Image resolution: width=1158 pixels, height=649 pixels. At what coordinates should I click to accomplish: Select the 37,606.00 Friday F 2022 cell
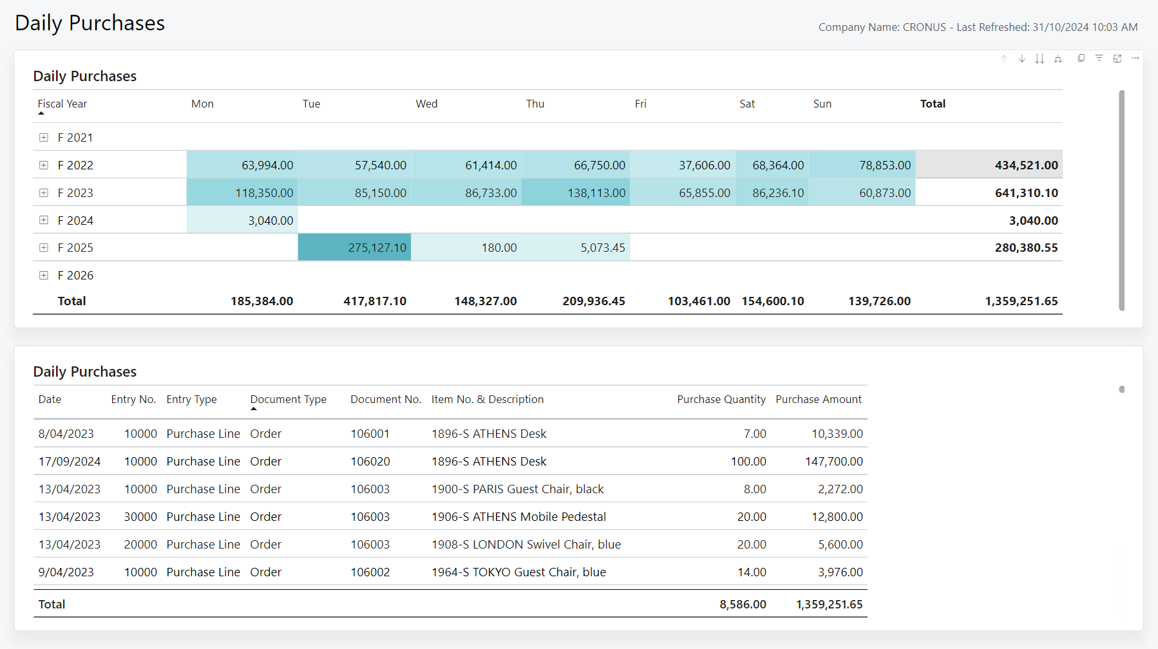(683, 165)
